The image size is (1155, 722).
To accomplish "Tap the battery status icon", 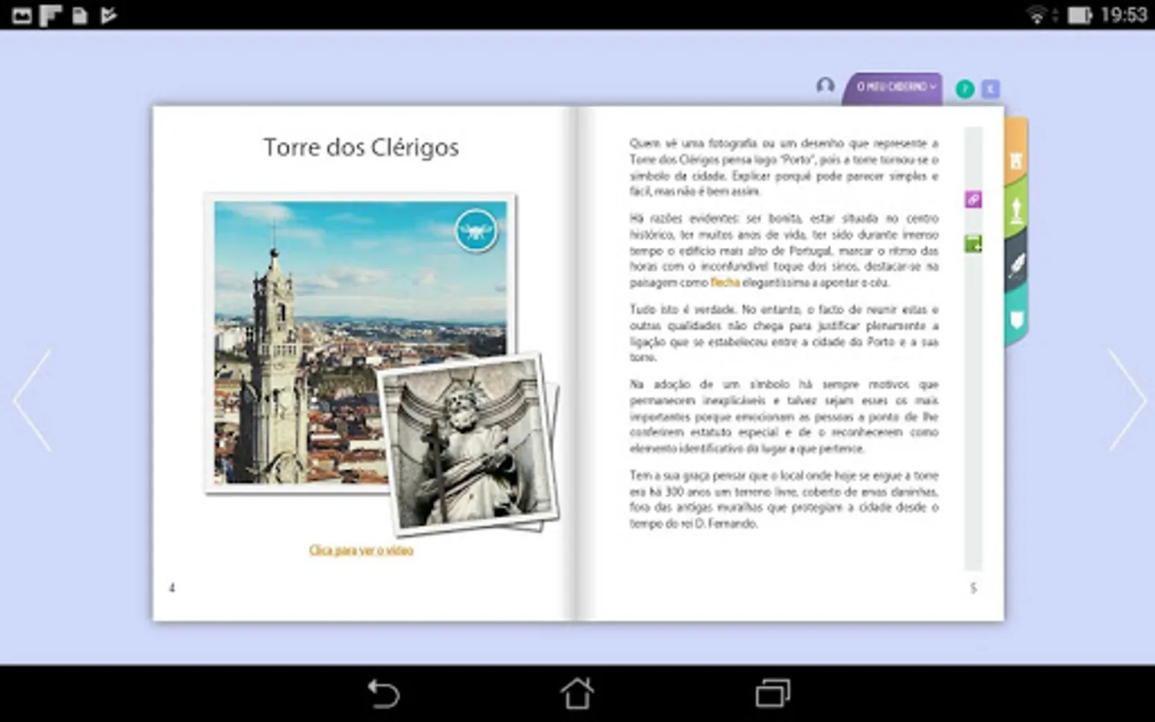I will pos(1080,15).
